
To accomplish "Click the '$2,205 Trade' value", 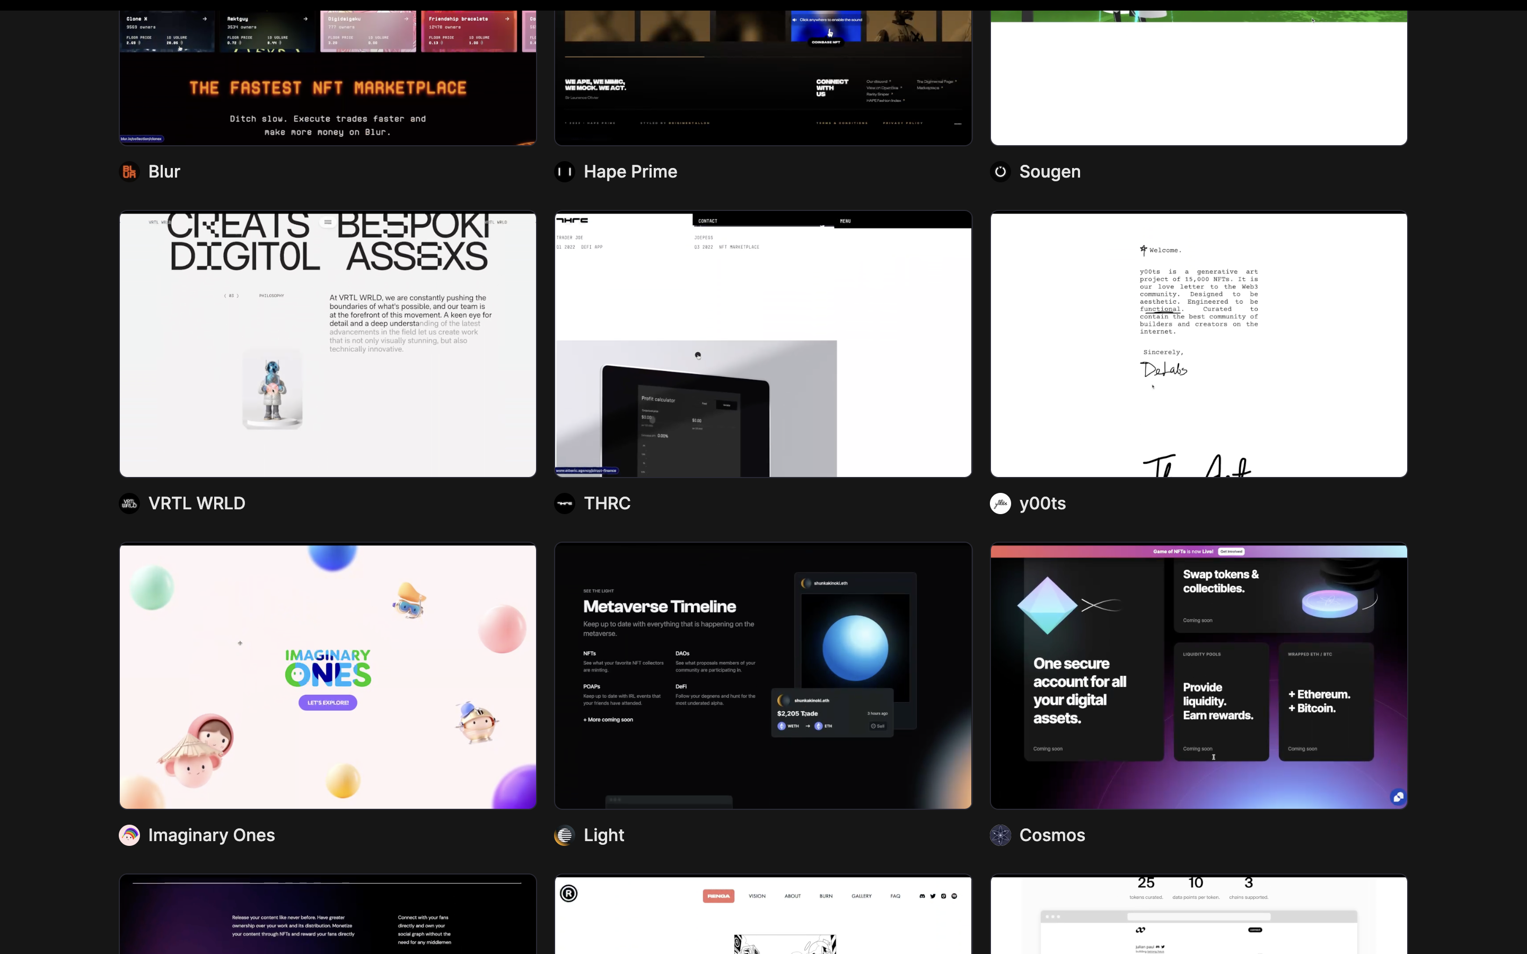I will tap(797, 713).
